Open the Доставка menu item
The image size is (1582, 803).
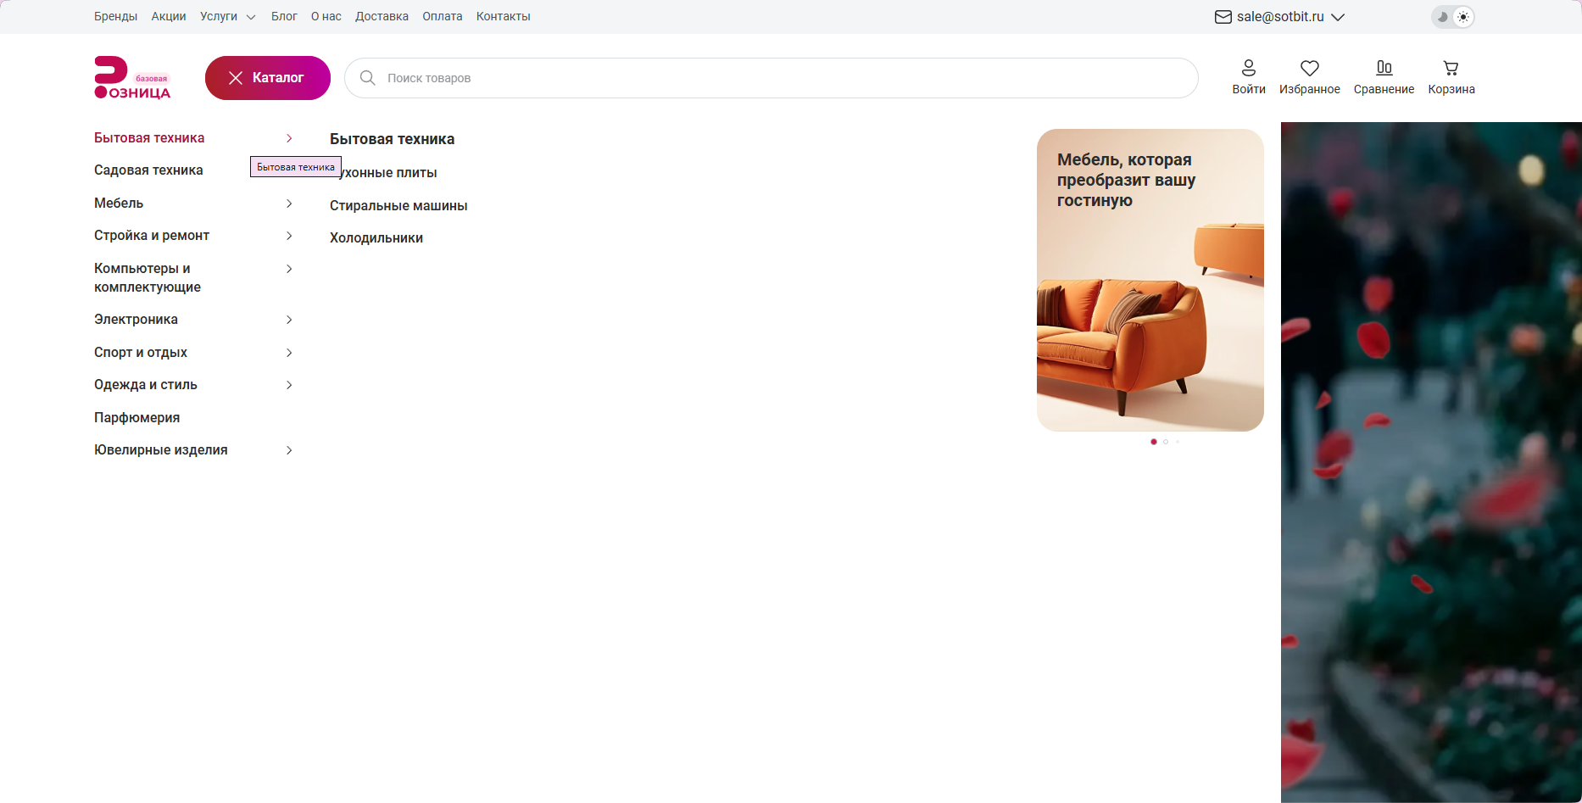coord(382,17)
